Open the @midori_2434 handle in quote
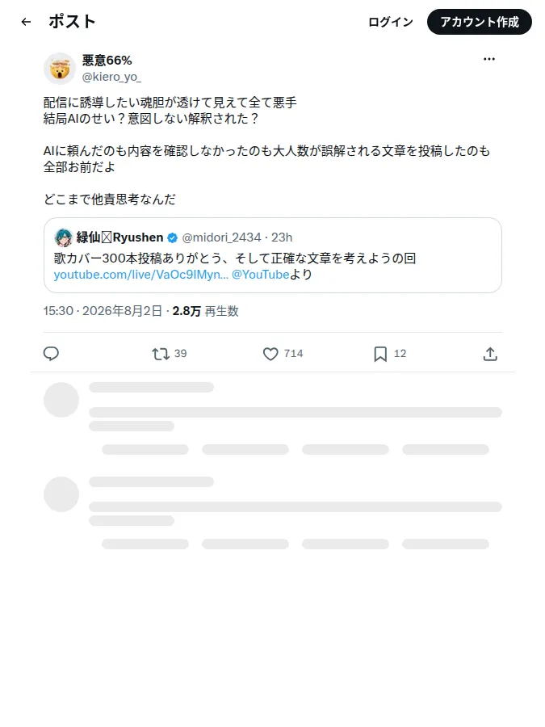 221,237
